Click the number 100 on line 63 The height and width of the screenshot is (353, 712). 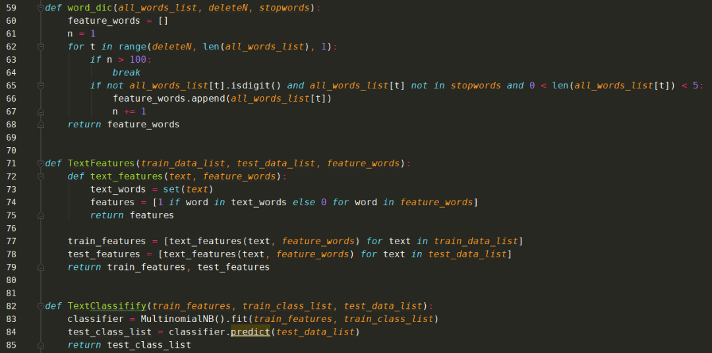pyautogui.click(x=138, y=59)
